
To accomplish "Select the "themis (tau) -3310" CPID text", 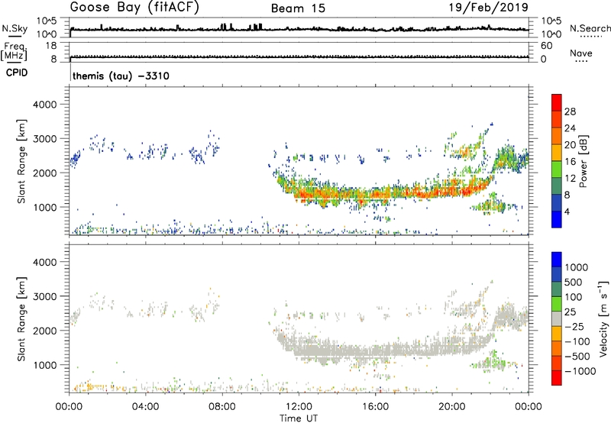I will point(121,76).
